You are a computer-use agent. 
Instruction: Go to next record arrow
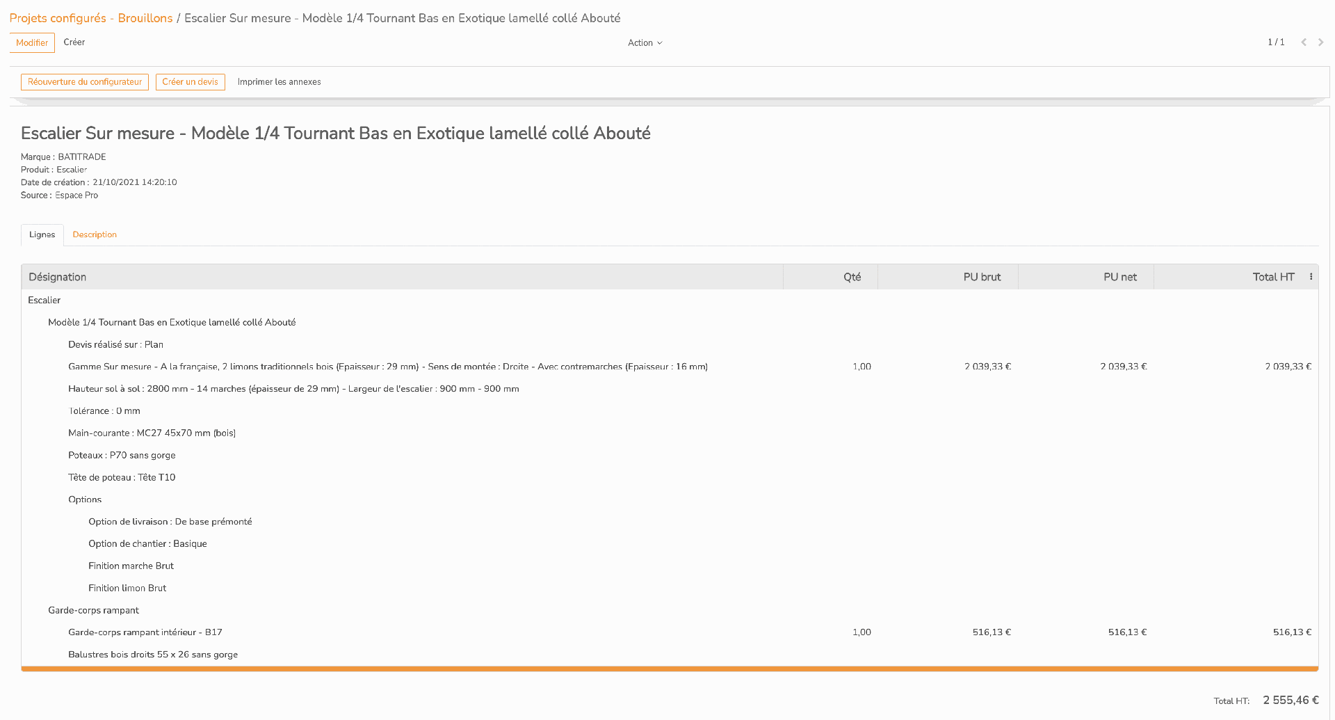[1320, 42]
